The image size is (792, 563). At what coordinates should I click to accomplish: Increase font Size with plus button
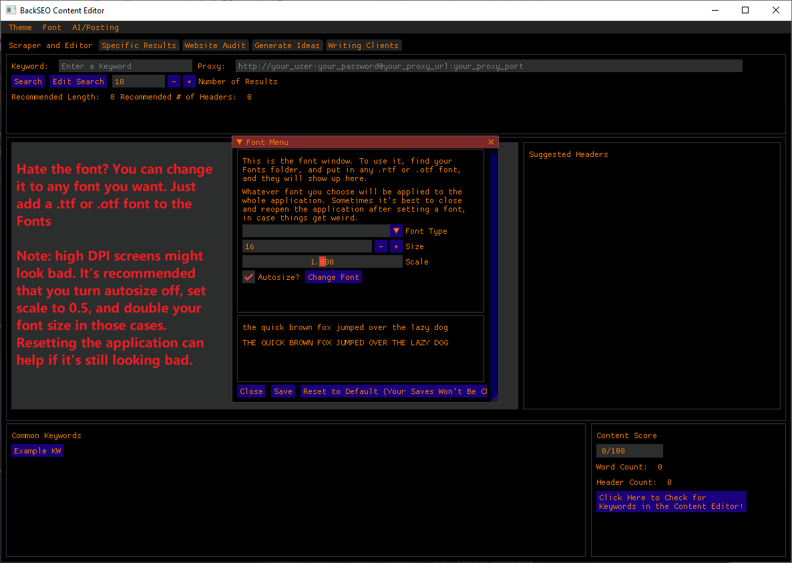[396, 246]
